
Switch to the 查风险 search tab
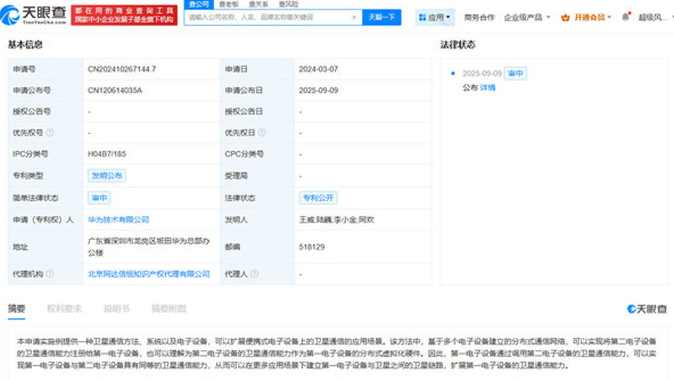(x=288, y=4)
